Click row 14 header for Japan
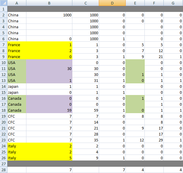 (3, 86)
